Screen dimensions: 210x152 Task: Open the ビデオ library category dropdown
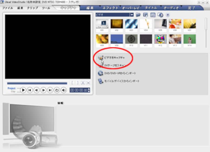pos(132,15)
